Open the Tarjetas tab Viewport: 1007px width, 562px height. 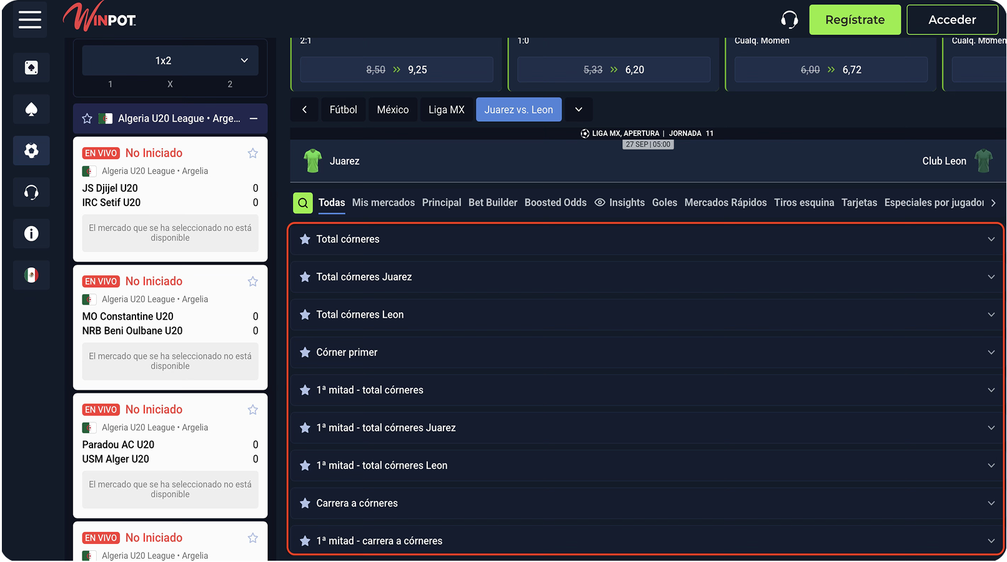tap(860, 203)
